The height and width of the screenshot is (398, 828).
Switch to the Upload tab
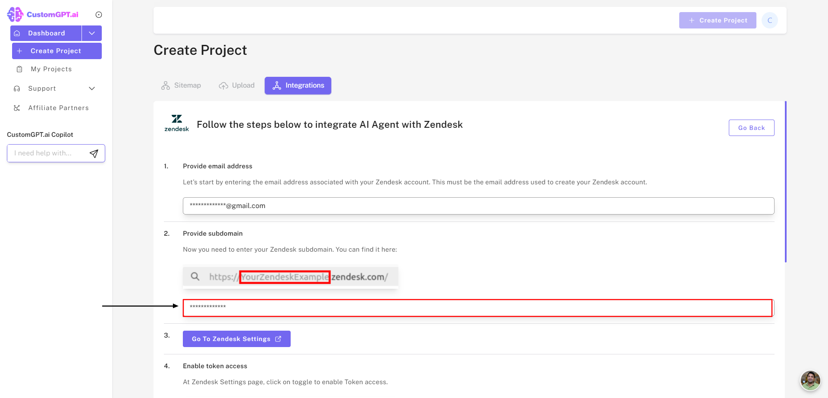[x=237, y=85]
